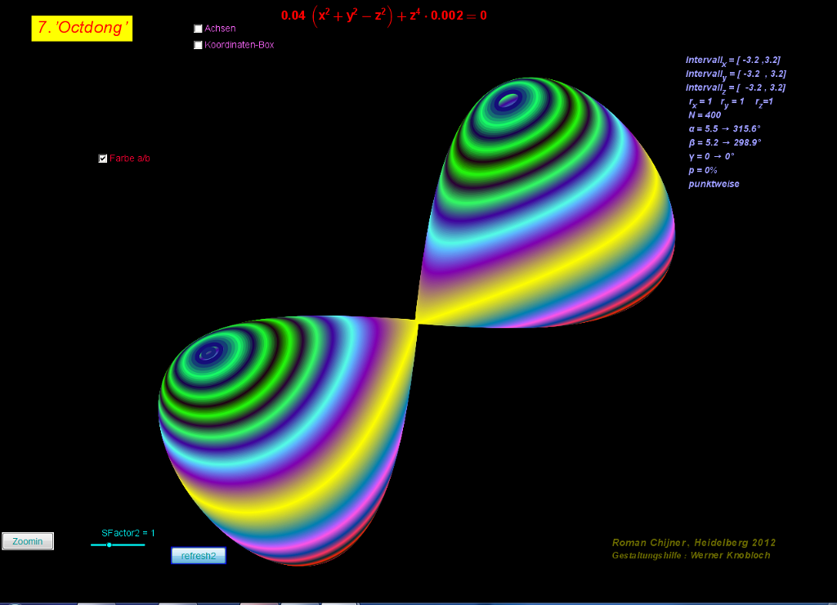Image resolution: width=837 pixels, height=605 pixels.
Task: Click the β = 5.2 angle value
Action: click(x=724, y=143)
